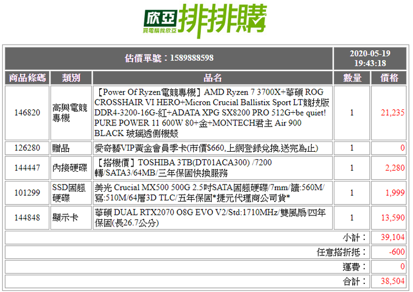
Task: Click the Power Of Ryzen product description
Action: (213, 113)
